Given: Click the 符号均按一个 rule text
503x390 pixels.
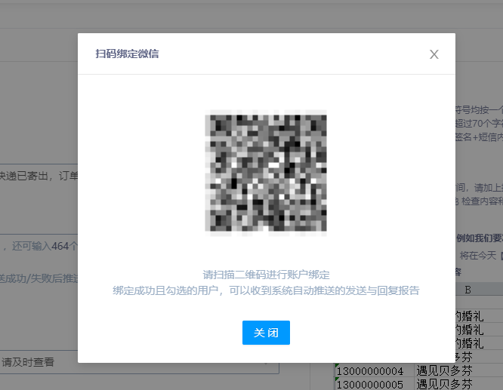Looking at the screenshot, I should coord(479,109).
